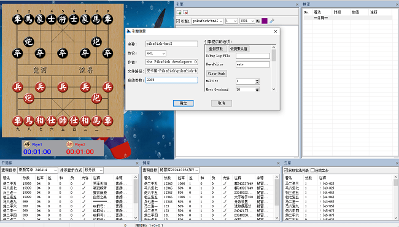Select the black 車 on file 9
The height and width of the screenshot is (227, 399).
point(107,19)
